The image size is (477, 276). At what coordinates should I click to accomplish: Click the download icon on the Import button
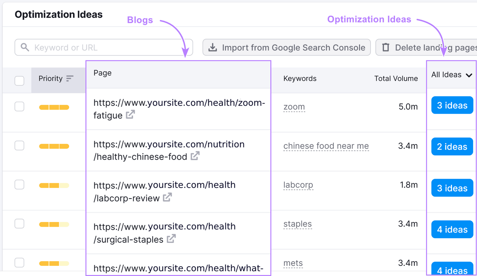click(x=213, y=47)
